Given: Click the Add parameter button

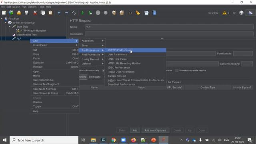Looking at the screenshot, I should 135,130.
